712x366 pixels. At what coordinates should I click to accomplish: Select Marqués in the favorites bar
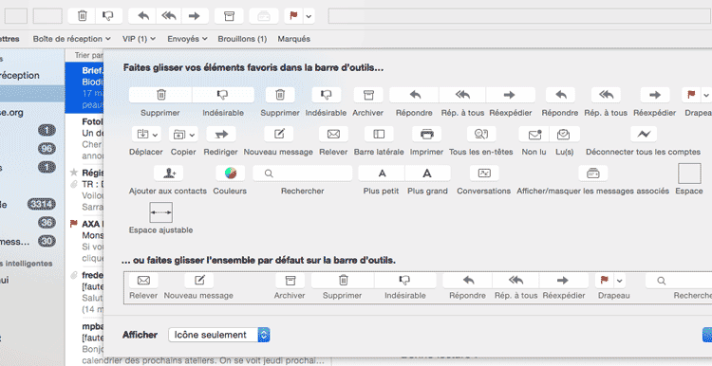293,39
